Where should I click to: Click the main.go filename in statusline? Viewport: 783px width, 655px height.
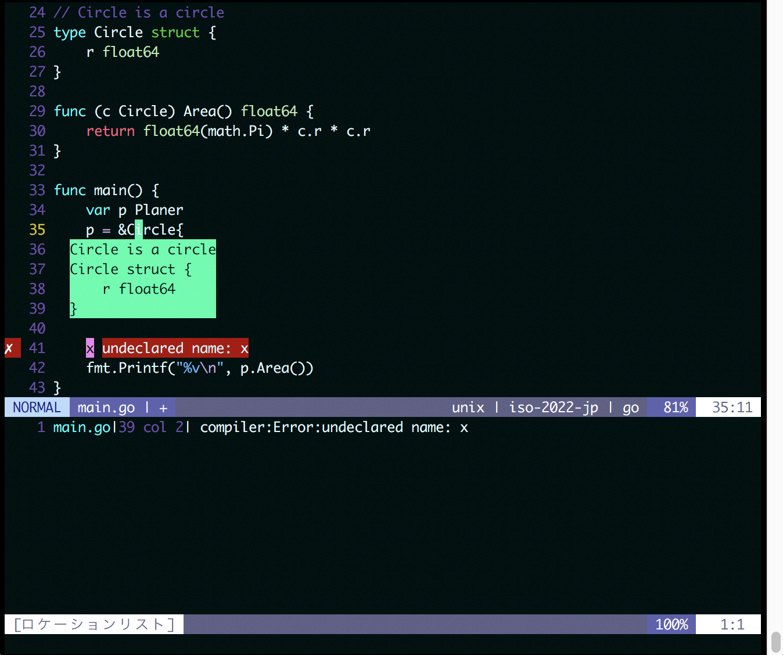(106, 407)
